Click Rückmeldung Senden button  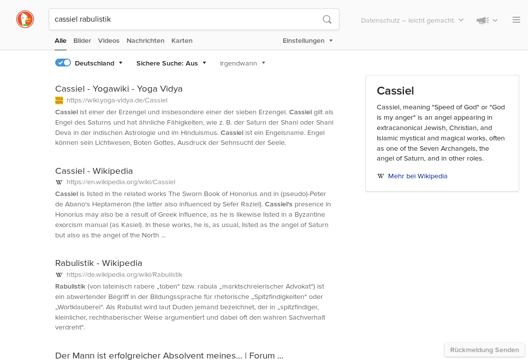coord(485,350)
